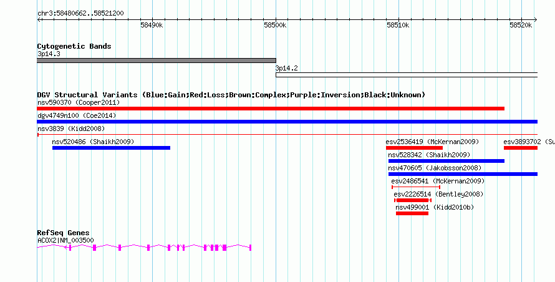Click the blue nsv470605 gain bar
The image size is (555, 282).
click(463, 174)
